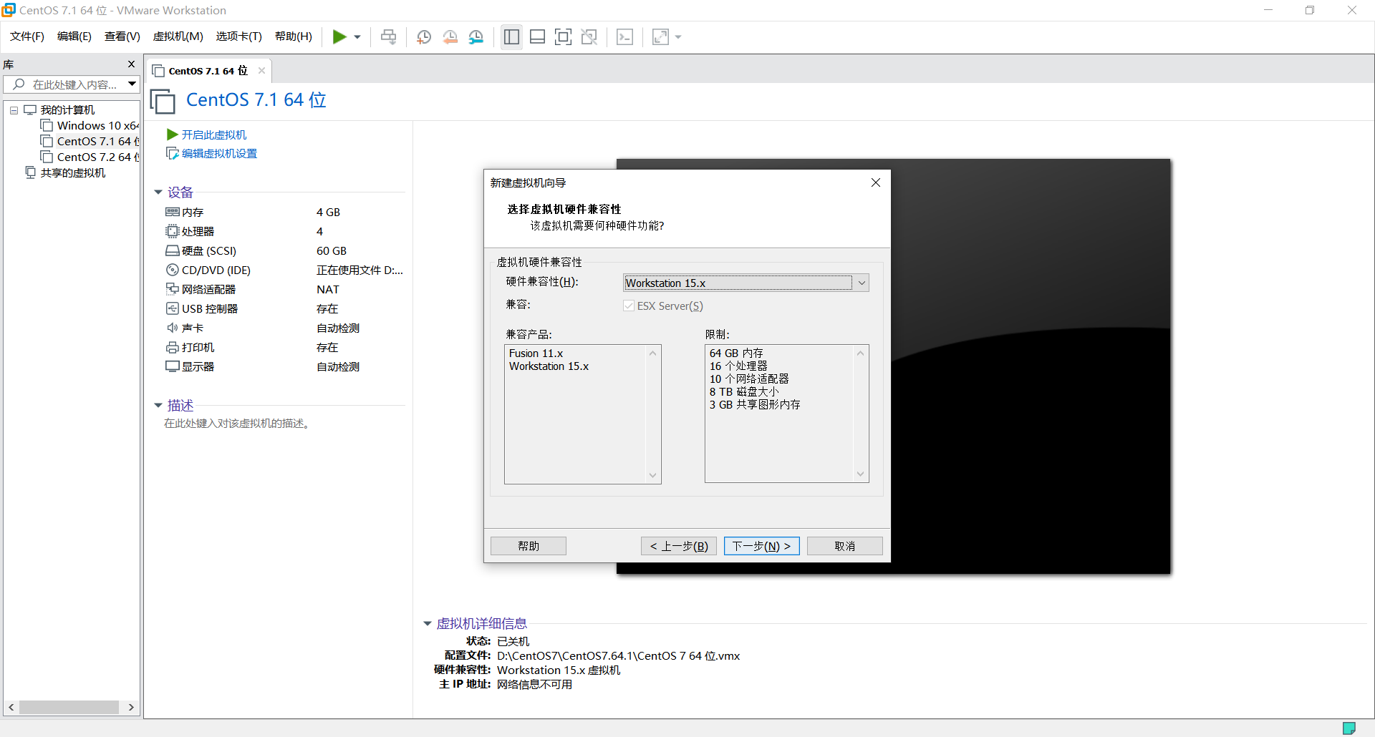Click the 显示器 display device icon

[x=173, y=366]
